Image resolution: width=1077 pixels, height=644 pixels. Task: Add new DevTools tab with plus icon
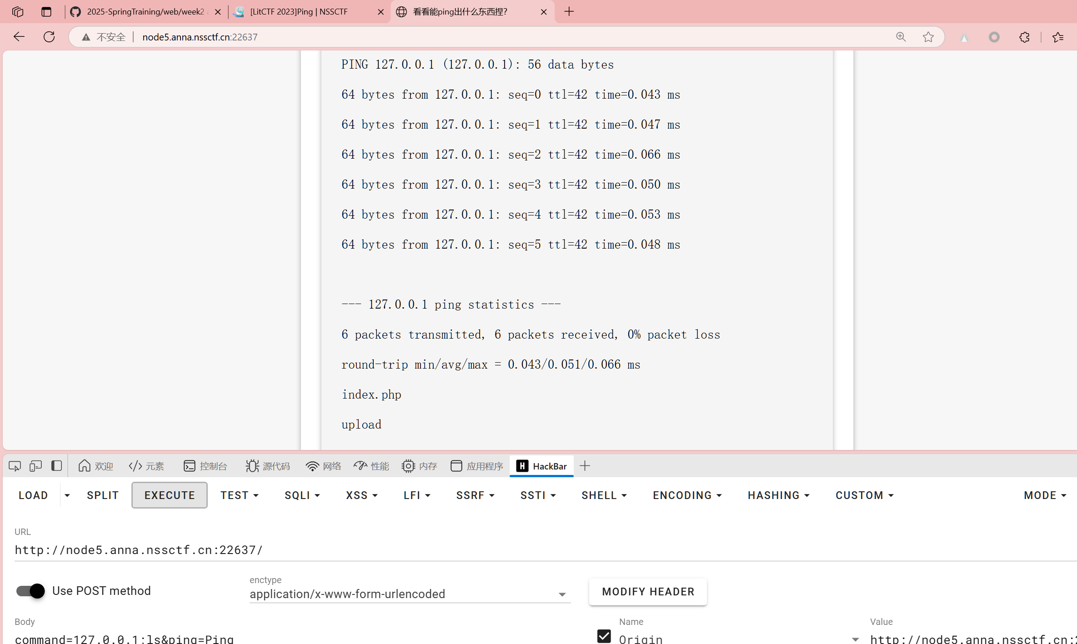585,466
